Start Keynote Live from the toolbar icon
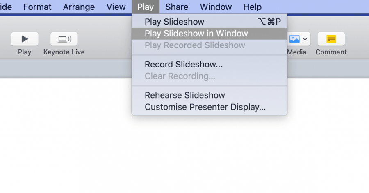Screen dimensions: 369x193 pos(64,39)
